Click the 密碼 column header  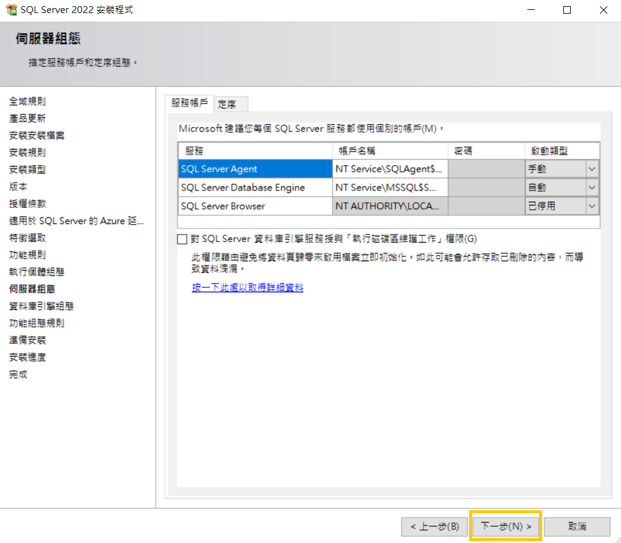click(x=486, y=151)
